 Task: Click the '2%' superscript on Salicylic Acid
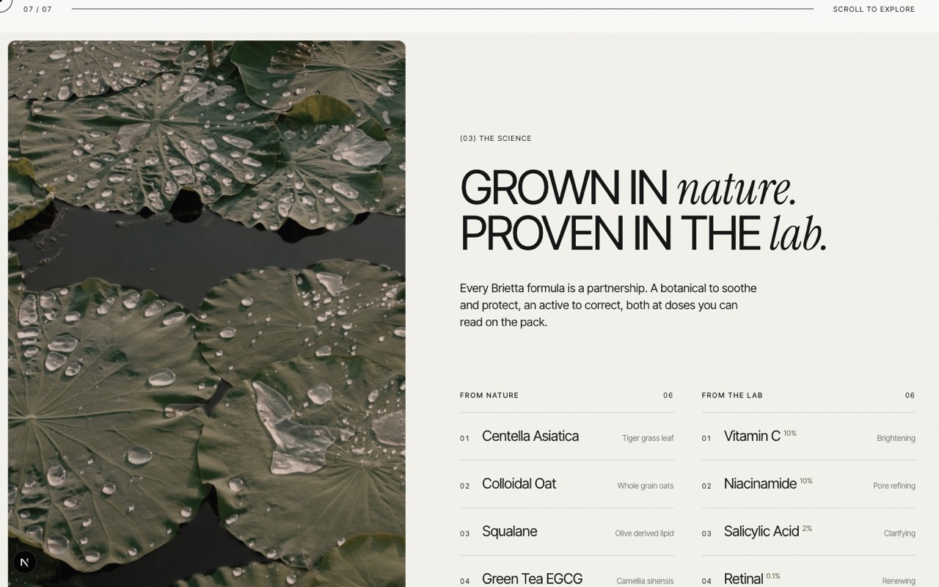click(807, 528)
